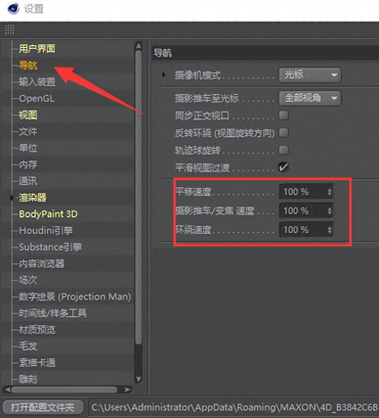This screenshot has width=379, height=418.
Task: Click the 导航 panel header
Action: click(x=265, y=53)
